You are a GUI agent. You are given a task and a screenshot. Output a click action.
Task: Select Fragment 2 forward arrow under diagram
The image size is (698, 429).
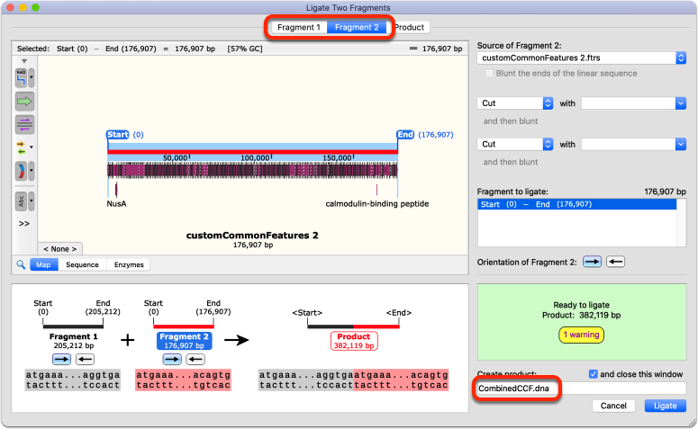(172, 359)
